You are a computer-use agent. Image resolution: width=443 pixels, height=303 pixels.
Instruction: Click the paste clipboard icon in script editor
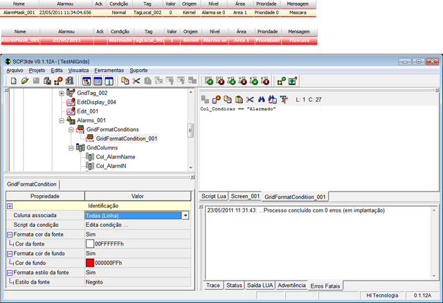[239, 100]
